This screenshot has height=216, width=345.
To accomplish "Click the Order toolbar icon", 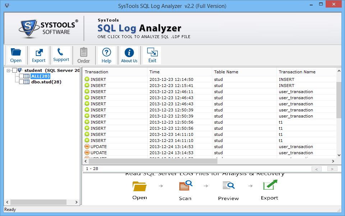I will pos(84,55).
